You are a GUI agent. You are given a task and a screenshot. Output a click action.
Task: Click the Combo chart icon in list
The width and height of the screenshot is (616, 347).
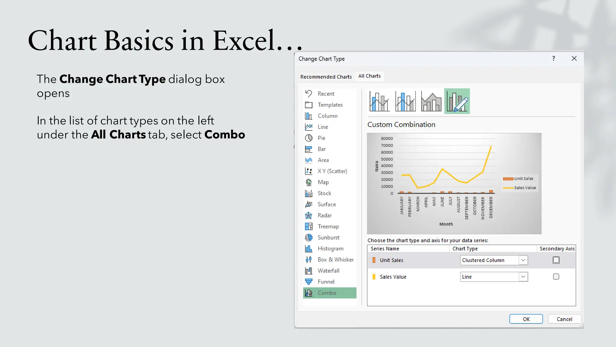coord(309,293)
